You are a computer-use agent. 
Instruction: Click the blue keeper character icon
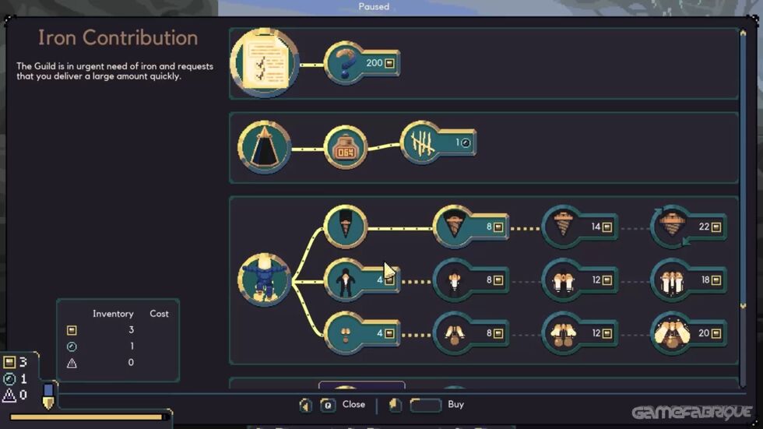264,280
